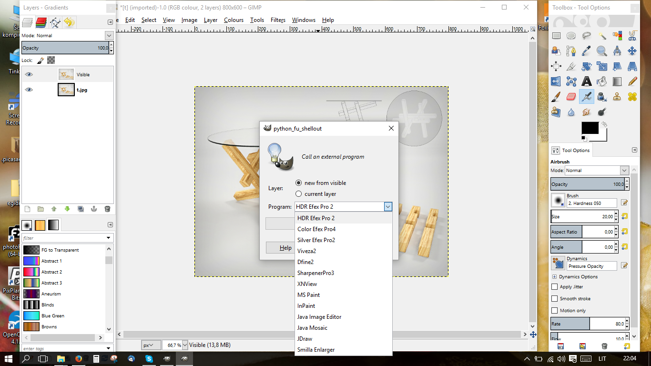Screen dimensions: 651x366
Task: Select the Colour Picker eyedropper tool
Action: coord(587,51)
